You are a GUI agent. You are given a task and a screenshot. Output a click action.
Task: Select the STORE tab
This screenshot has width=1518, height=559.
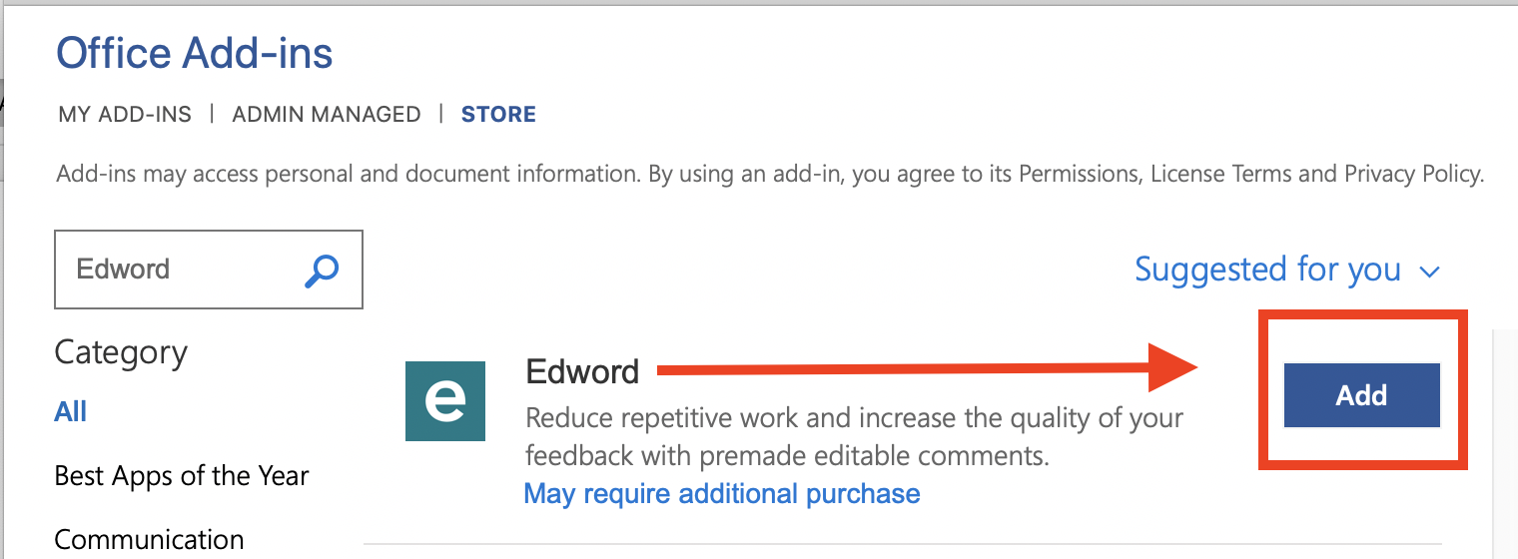[498, 115]
